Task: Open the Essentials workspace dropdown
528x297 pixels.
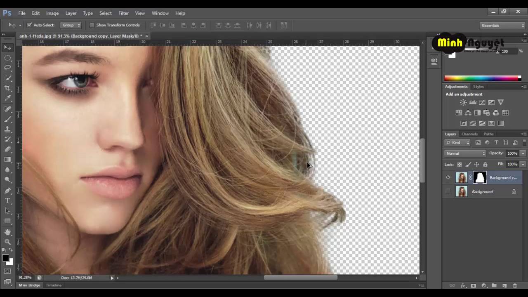Action: pyautogui.click(x=503, y=26)
